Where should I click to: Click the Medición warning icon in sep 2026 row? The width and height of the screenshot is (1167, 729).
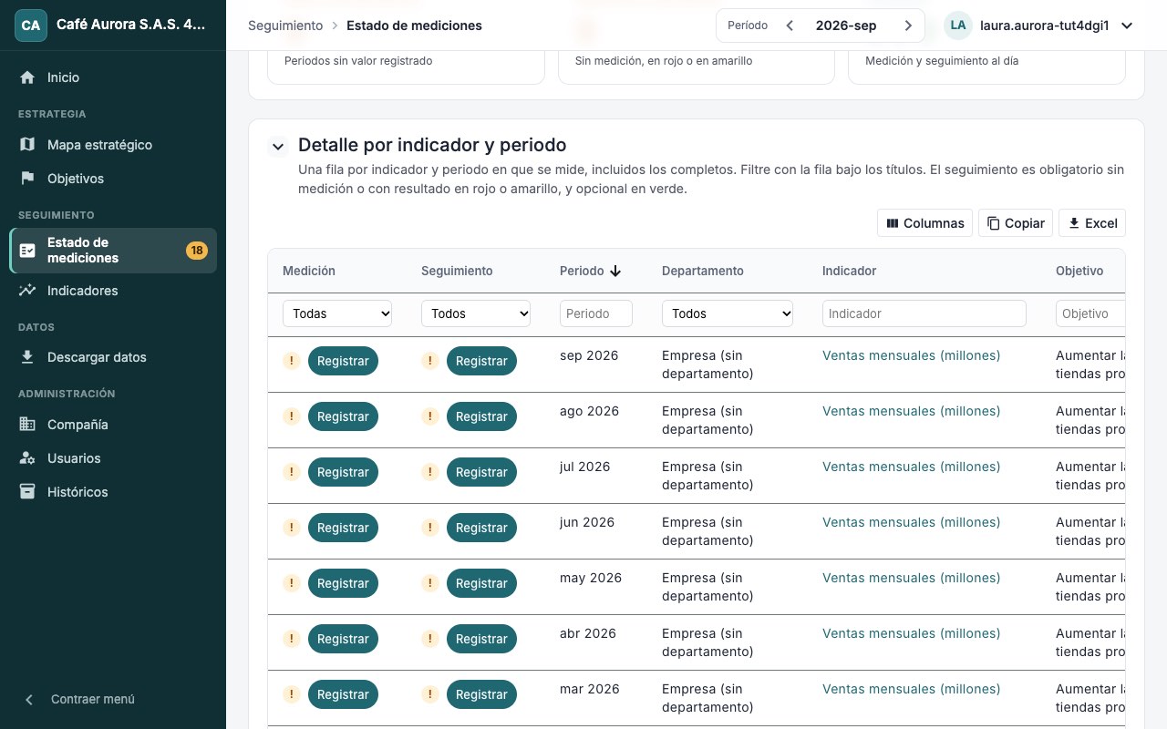click(292, 361)
